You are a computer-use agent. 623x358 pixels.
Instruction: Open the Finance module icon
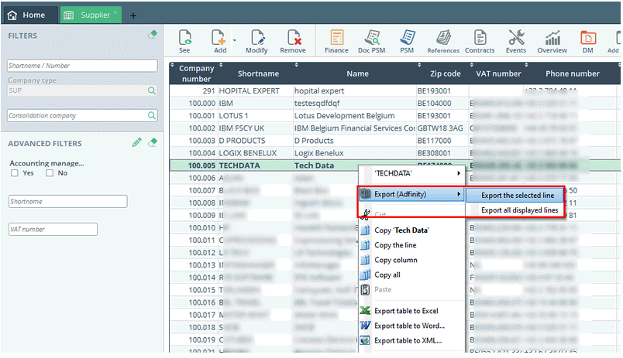click(336, 41)
